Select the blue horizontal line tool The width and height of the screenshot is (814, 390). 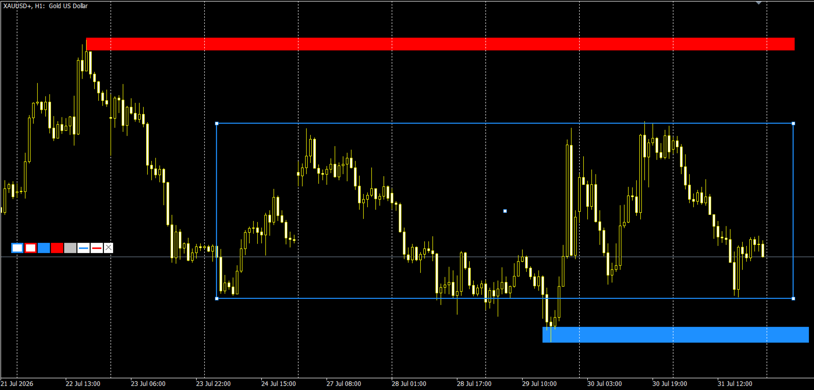coord(84,248)
